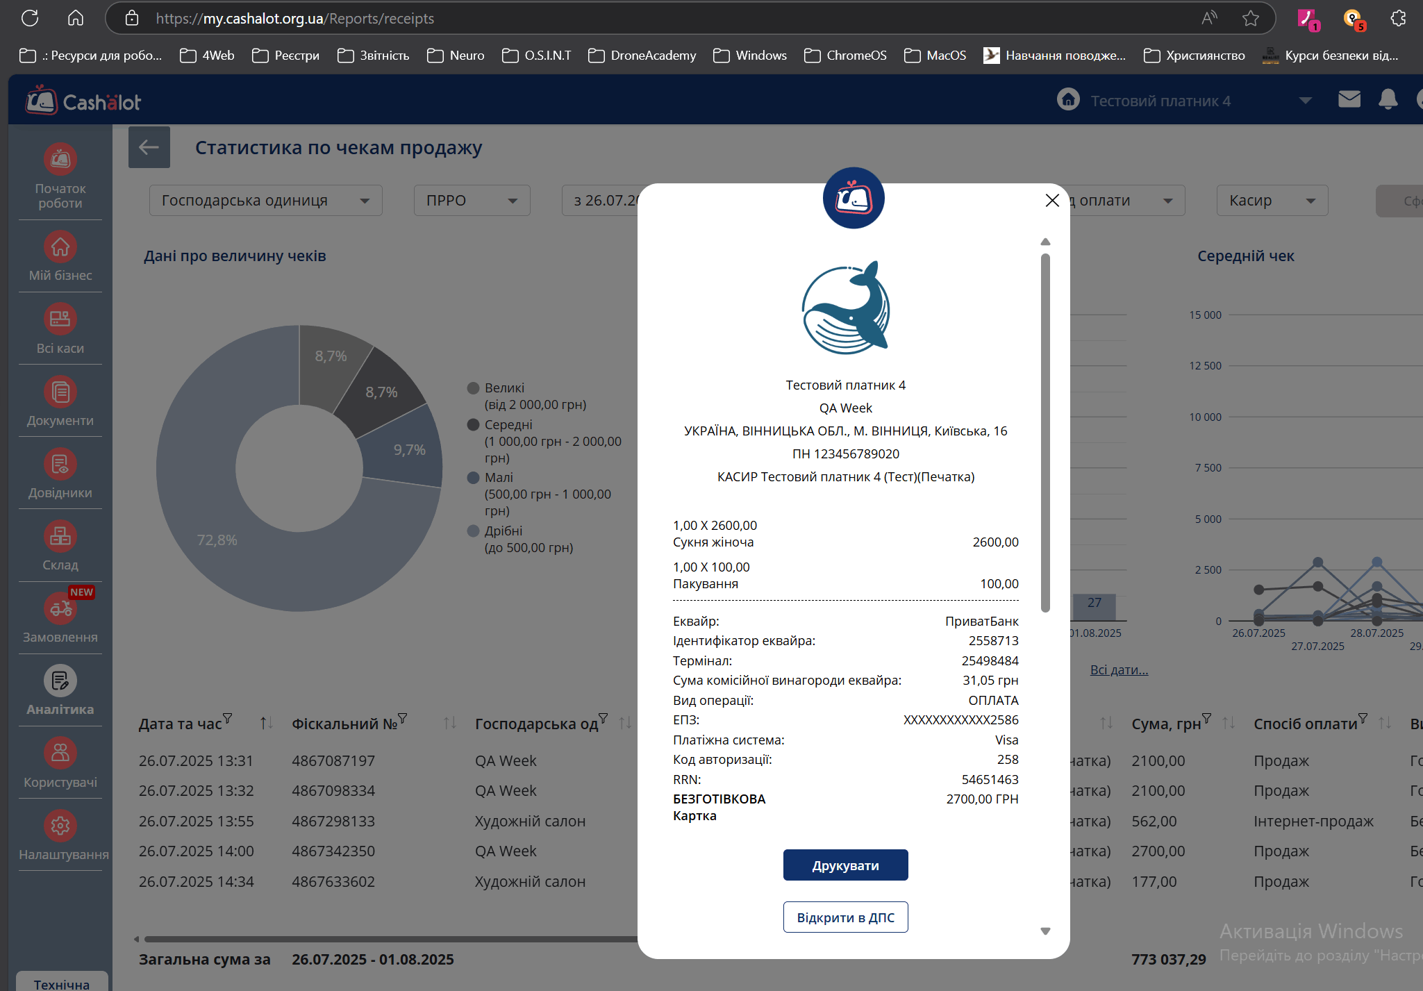Click back arrow next to page title
Screen dimensions: 1423x991
coord(149,147)
